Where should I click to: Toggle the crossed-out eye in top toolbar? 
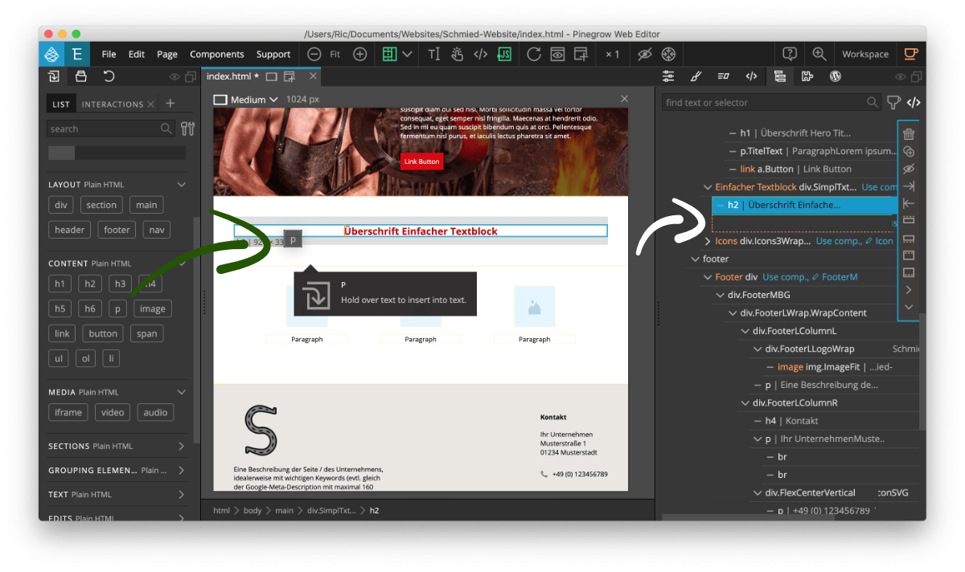click(644, 54)
